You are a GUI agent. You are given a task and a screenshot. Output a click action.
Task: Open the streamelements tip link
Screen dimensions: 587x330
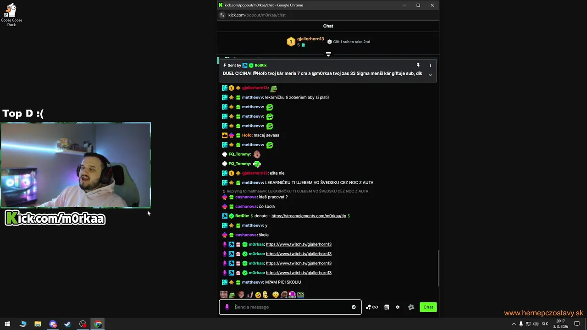309,216
